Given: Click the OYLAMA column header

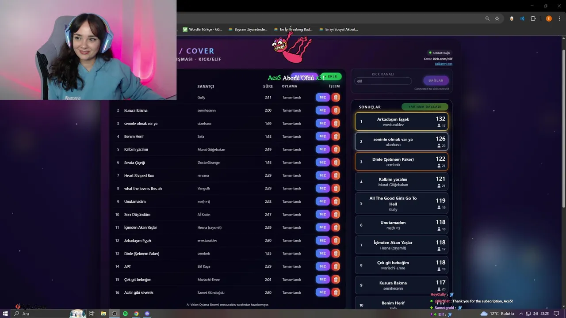Looking at the screenshot, I should (x=290, y=86).
